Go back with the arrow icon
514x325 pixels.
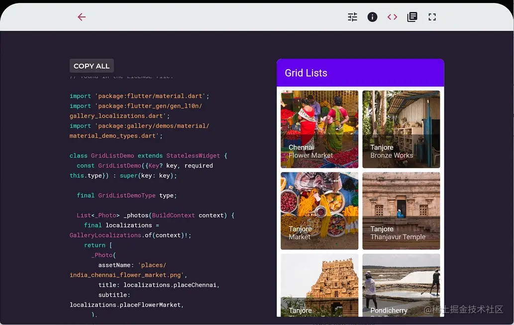coord(82,17)
